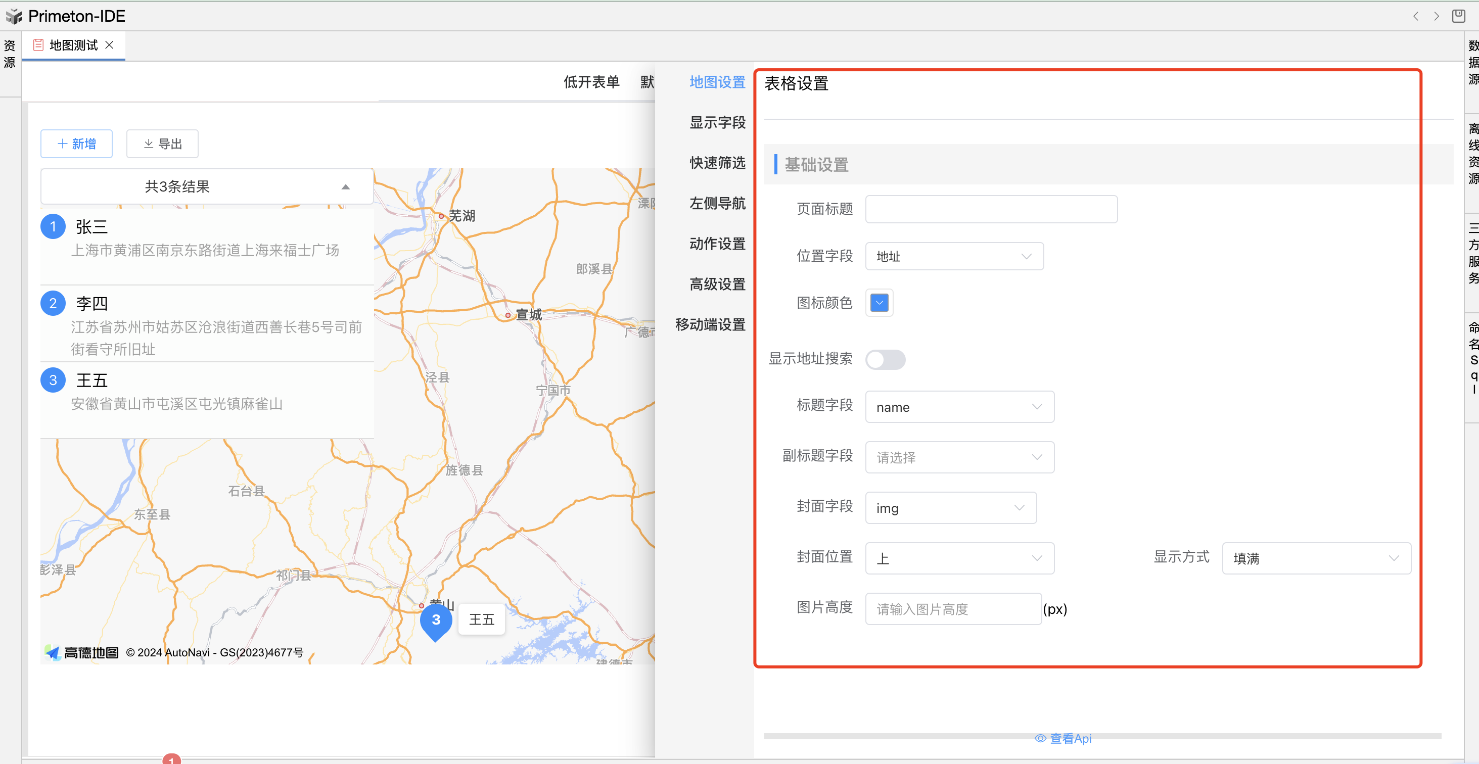The width and height of the screenshot is (1479, 764).
Task: Click the back arrow in title bar
Action: 1415,16
